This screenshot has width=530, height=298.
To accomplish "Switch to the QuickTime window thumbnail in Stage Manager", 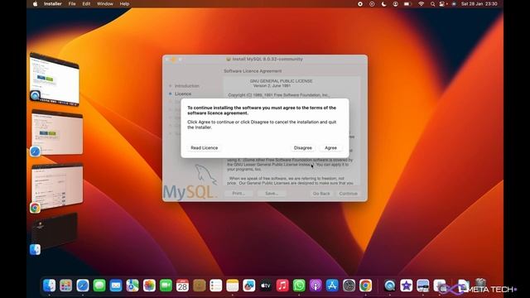I will (55, 79).
